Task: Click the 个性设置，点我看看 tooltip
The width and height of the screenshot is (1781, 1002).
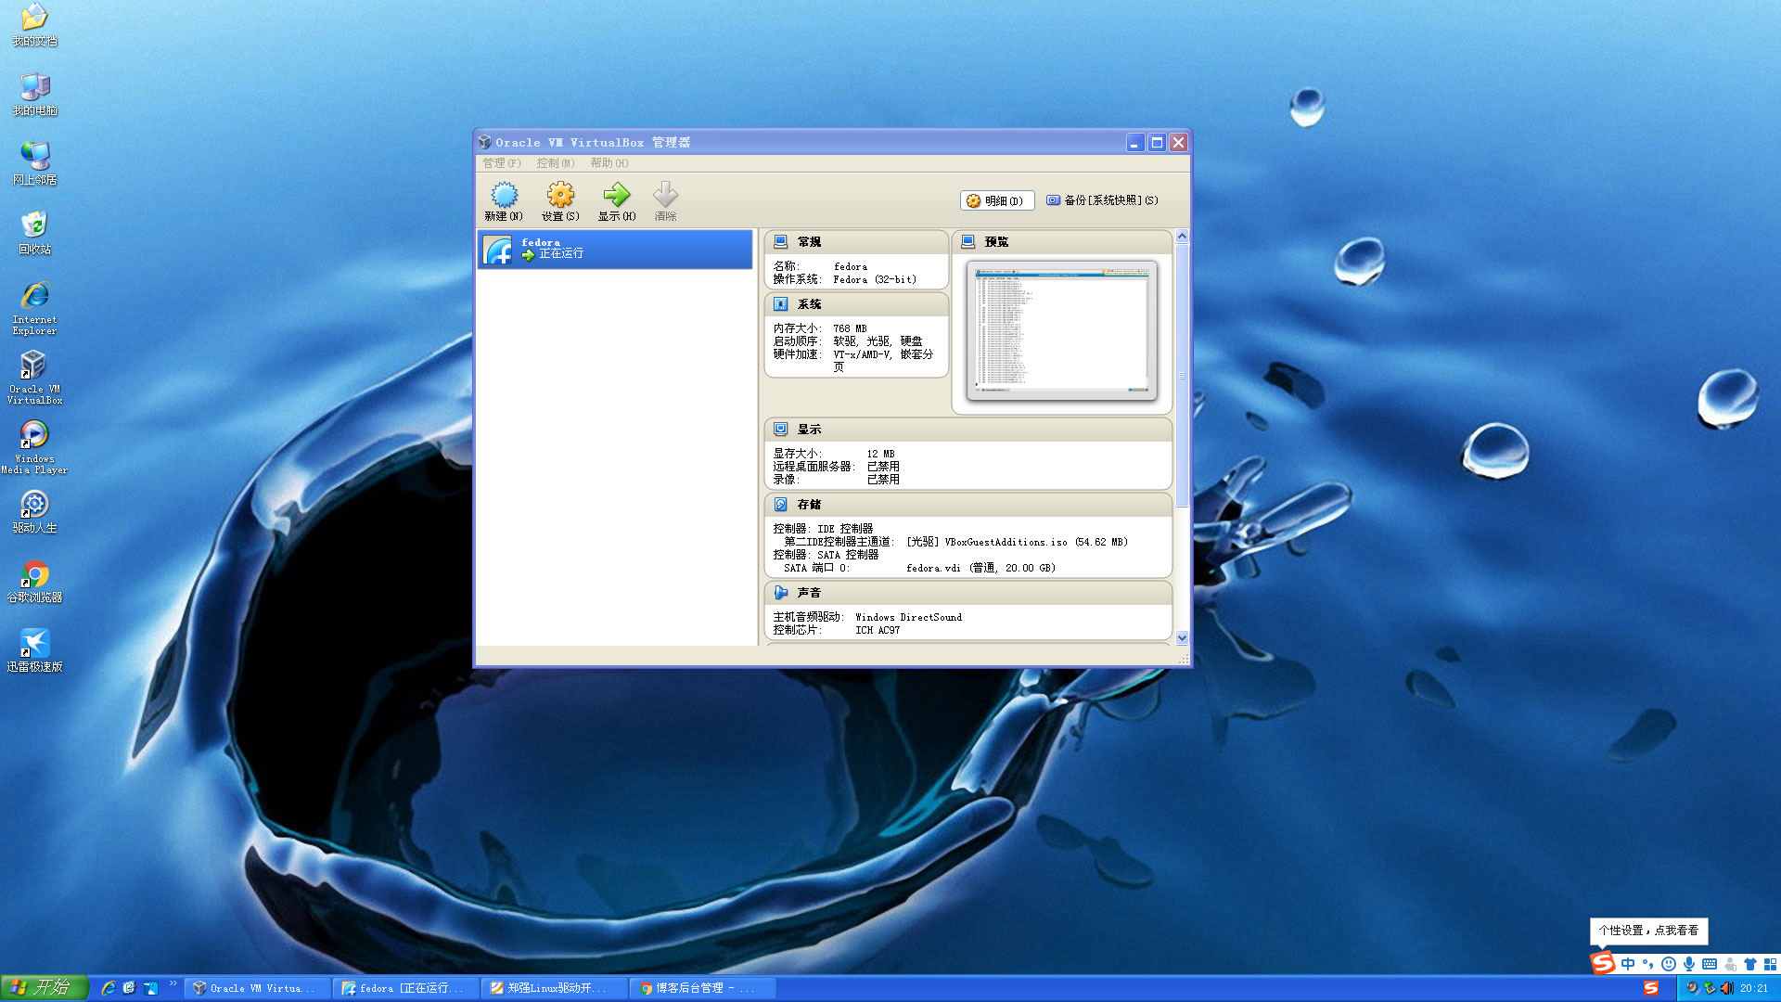Action: pyautogui.click(x=1648, y=931)
